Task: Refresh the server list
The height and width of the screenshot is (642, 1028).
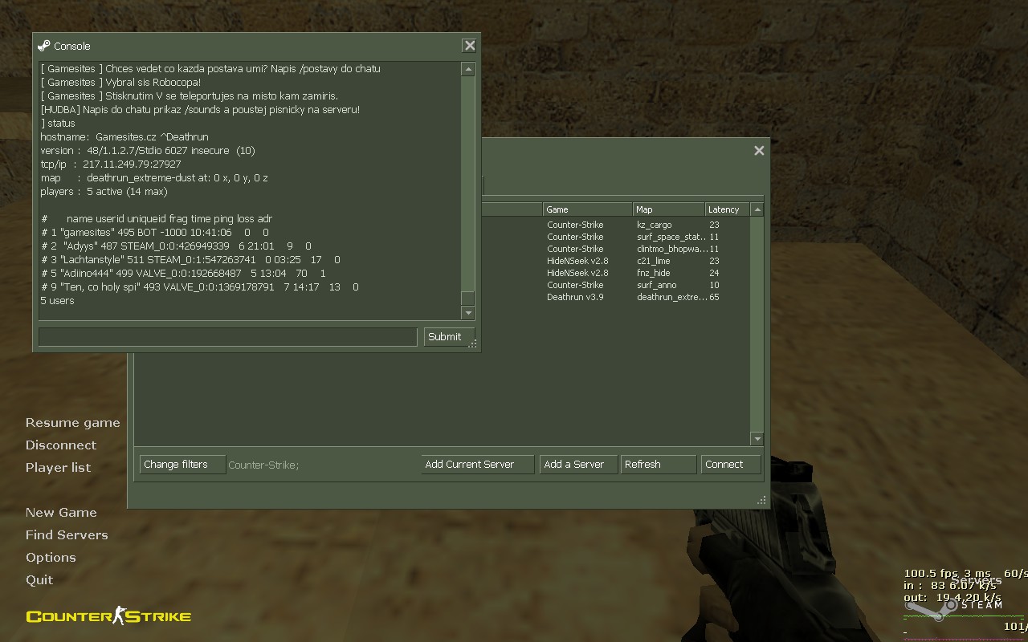Action: coord(659,465)
